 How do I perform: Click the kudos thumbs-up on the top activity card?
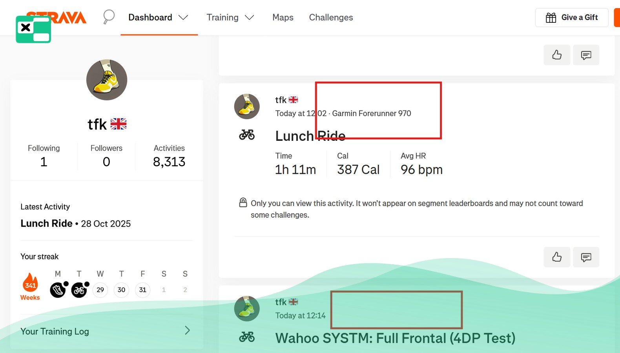click(x=556, y=55)
